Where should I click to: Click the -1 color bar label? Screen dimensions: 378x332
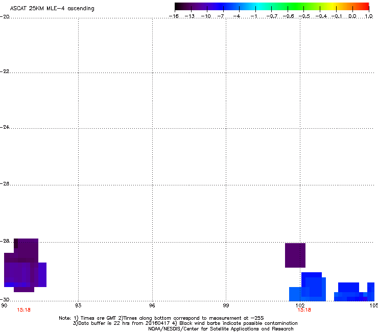pos(253,16)
